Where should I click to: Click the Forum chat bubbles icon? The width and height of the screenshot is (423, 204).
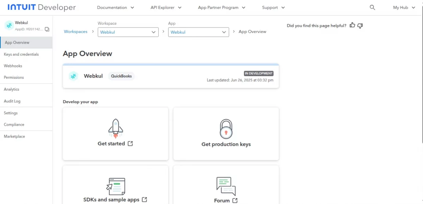coord(226,186)
